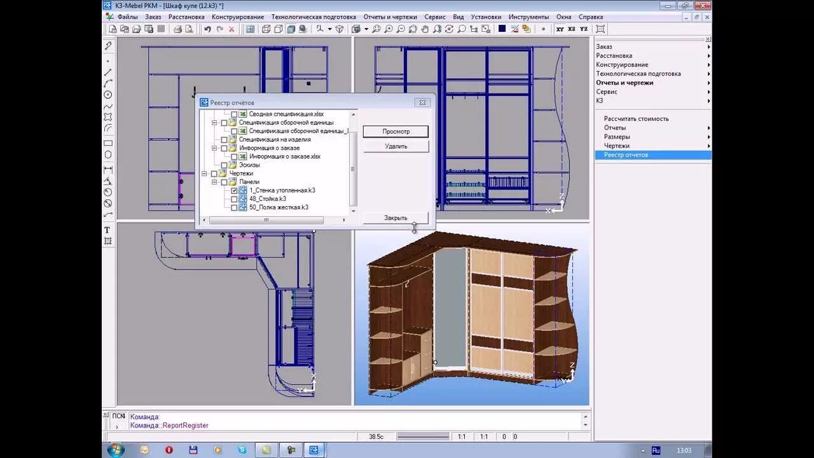814x458 pixels.
Task: Click the dark blue color swatch in toolbar
Action: pyautogui.click(x=502, y=29)
